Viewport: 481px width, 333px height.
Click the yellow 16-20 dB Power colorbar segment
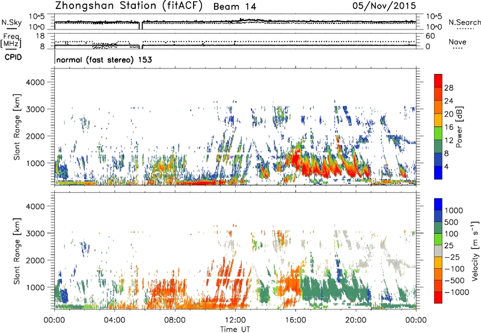[438, 120]
